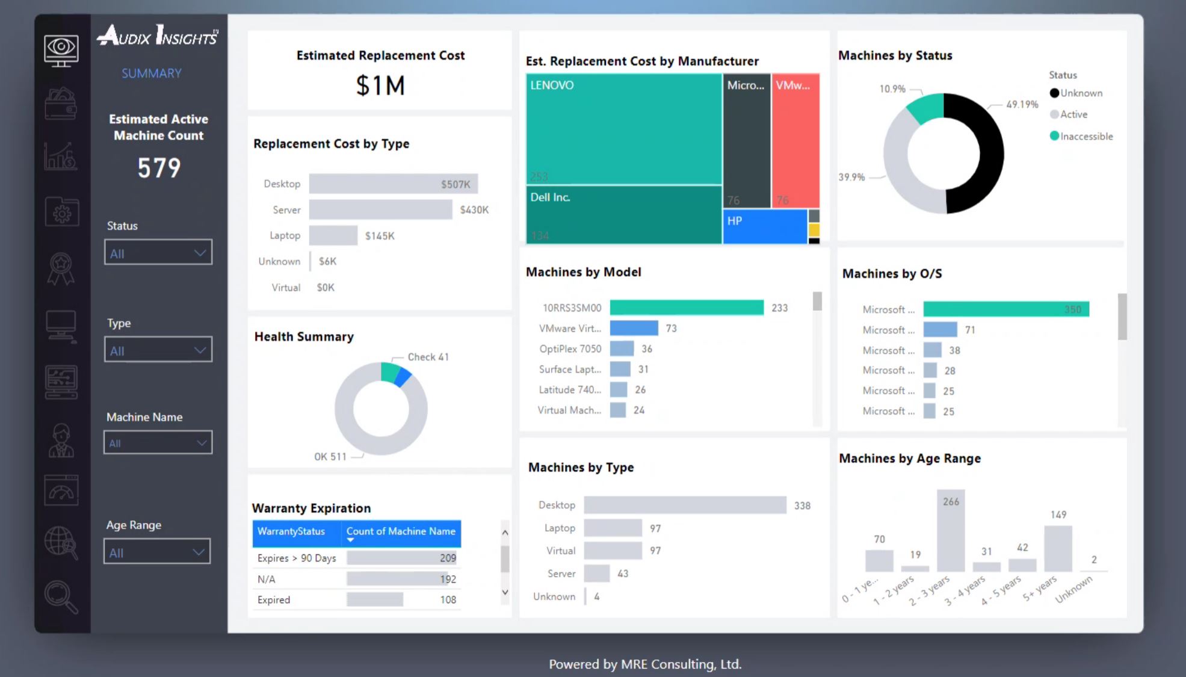Select the VMw... red treemap tile

795,141
